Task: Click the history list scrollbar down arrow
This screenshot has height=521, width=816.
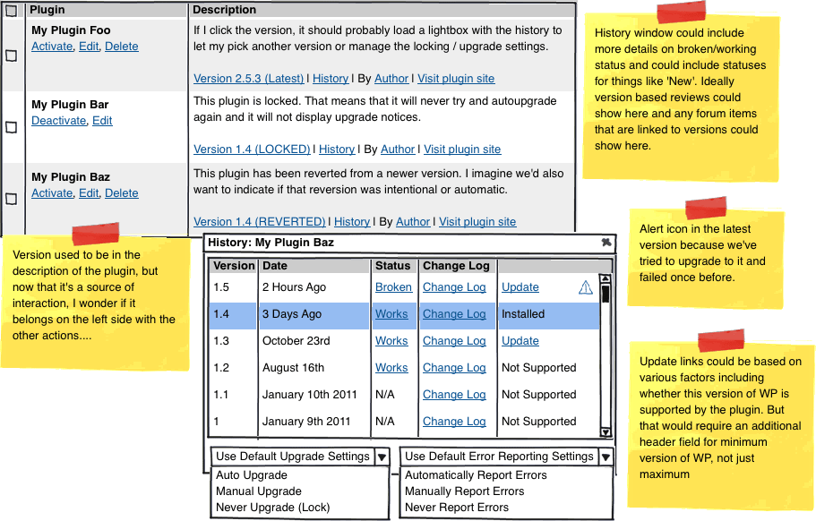Action: [x=606, y=432]
